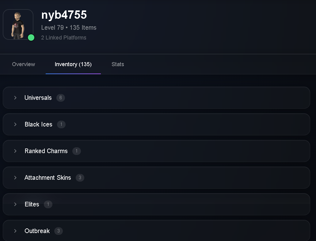This screenshot has height=241, width=316.
Task: Expand the Black Ices chevron arrow
Action: coord(15,124)
